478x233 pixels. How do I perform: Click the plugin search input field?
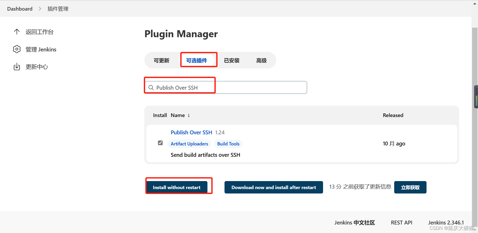226,88
